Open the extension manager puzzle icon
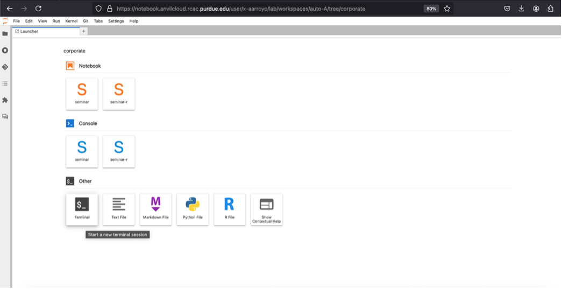Viewport: 562px width, 289px height. point(5,100)
